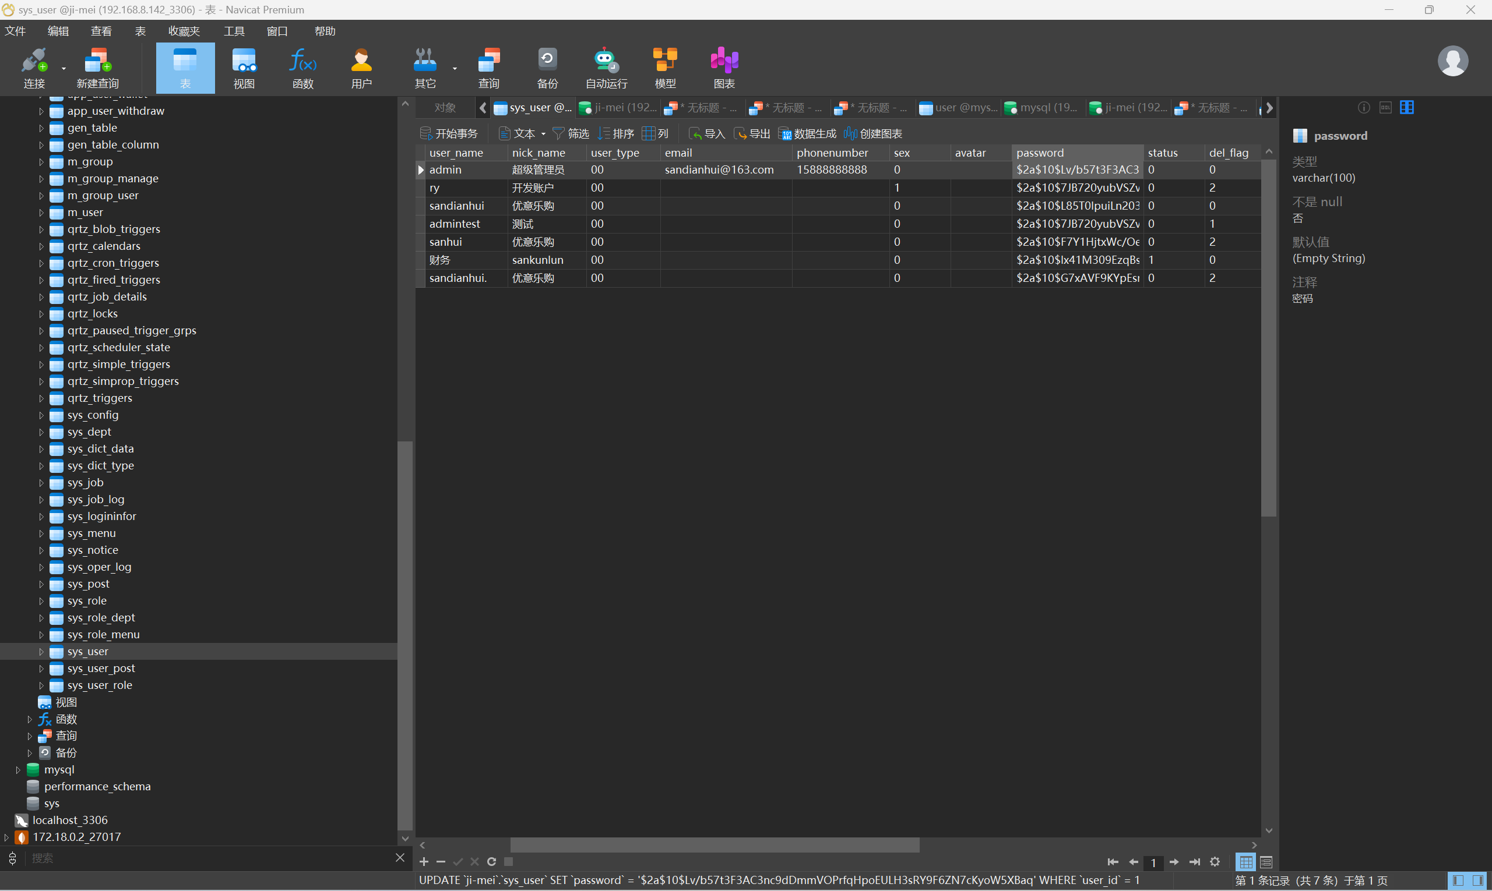Screen dimensions: 1492x891
Task: Click the 筛选 filter button
Action: click(571, 134)
